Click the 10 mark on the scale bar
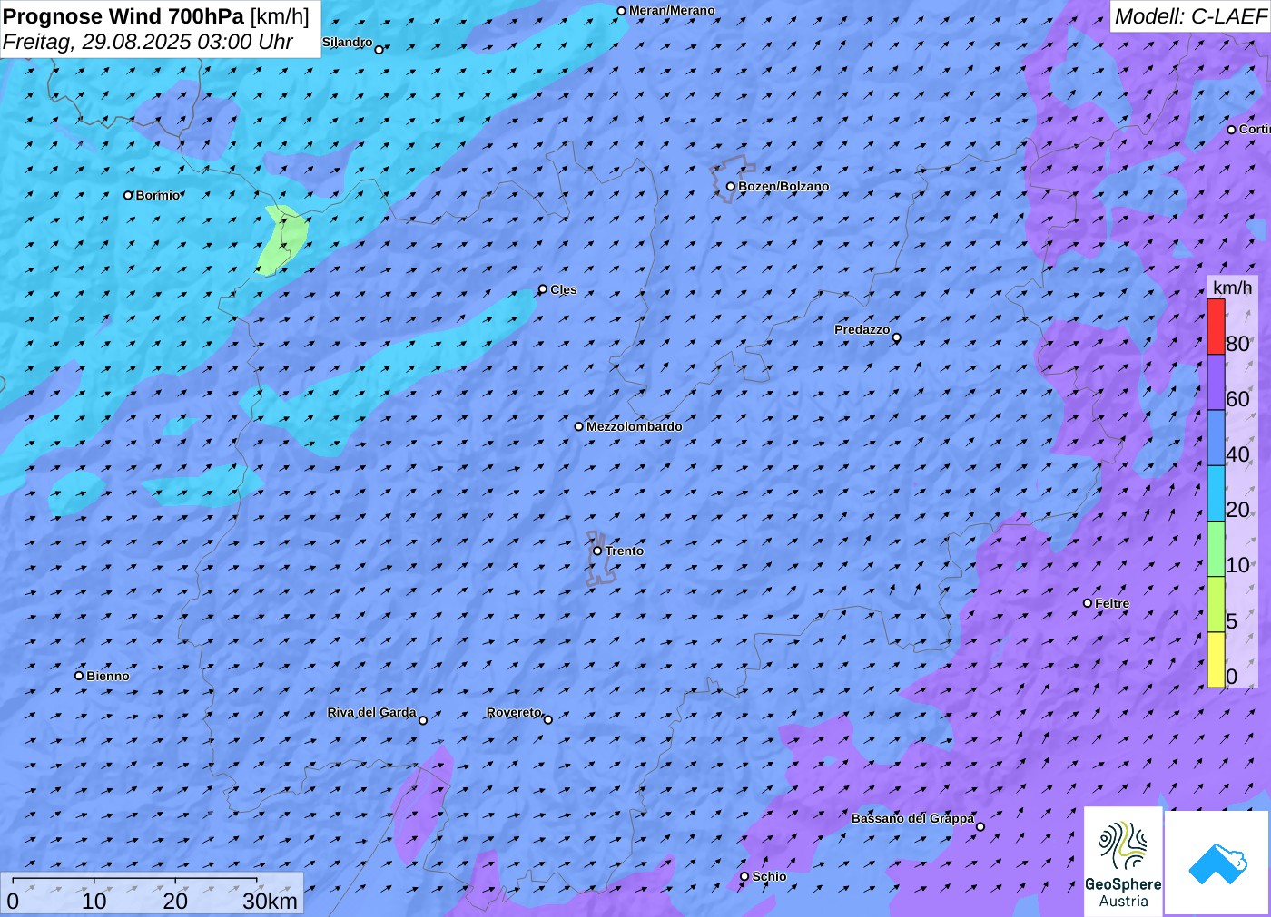This screenshot has height=917, width=1271. tap(94, 901)
